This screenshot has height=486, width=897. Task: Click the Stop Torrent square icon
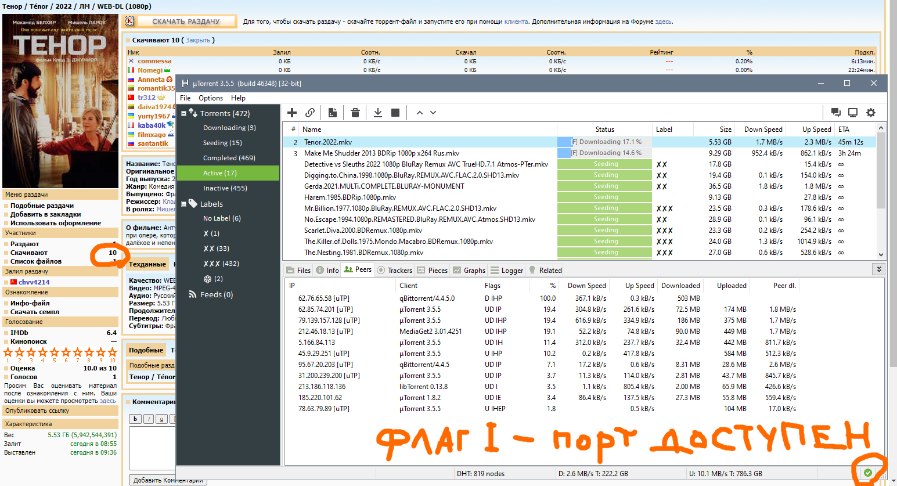[395, 113]
